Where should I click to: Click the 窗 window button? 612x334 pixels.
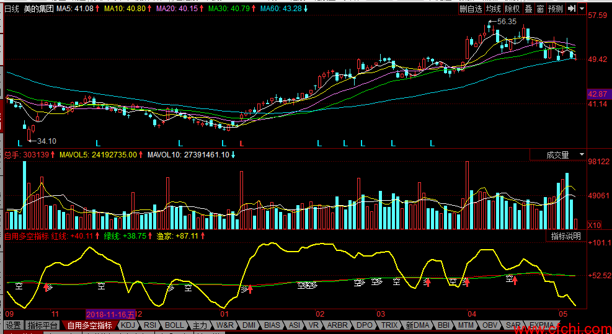(x=540, y=9)
